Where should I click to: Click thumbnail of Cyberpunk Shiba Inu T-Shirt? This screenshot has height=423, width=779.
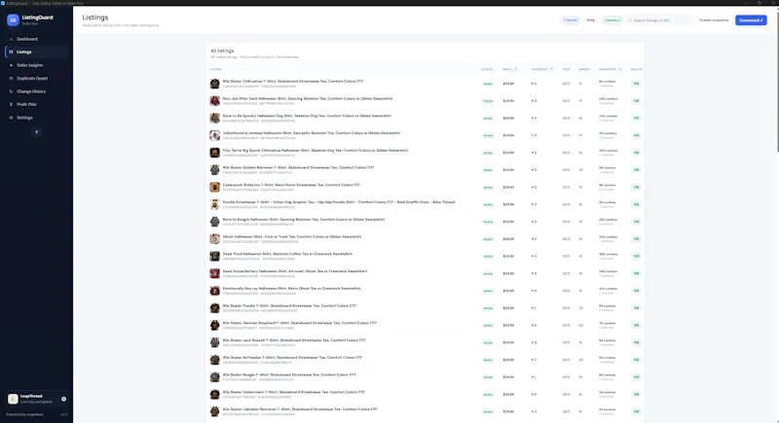coord(214,187)
